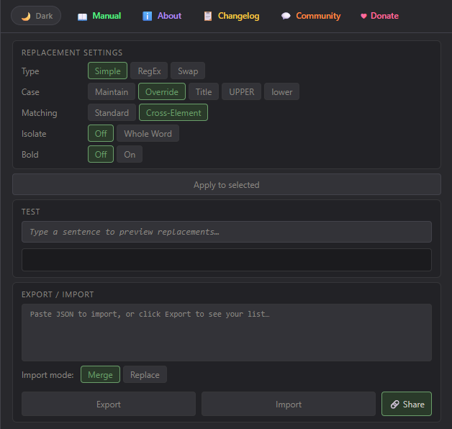Set Case to Maintain
Viewport: 452px width, 429px height.
(x=112, y=91)
